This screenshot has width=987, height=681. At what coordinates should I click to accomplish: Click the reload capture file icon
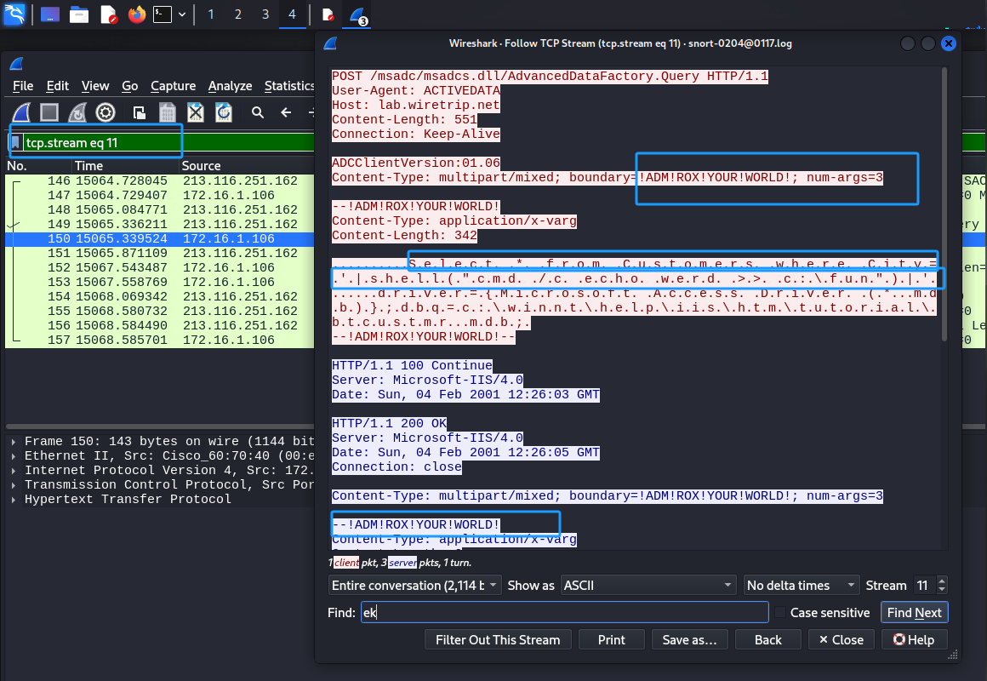tap(224, 112)
